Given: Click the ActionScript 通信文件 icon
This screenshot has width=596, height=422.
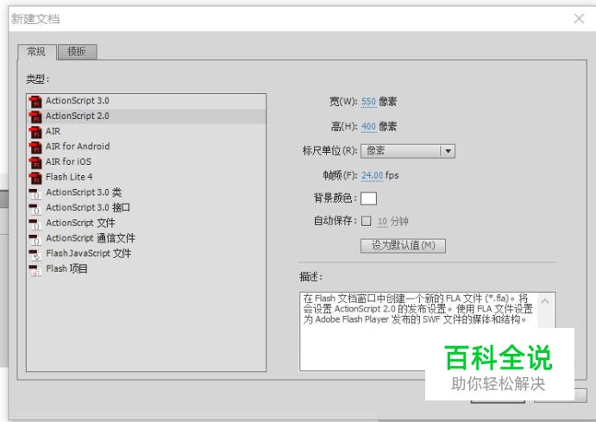Looking at the screenshot, I should (x=35, y=239).
